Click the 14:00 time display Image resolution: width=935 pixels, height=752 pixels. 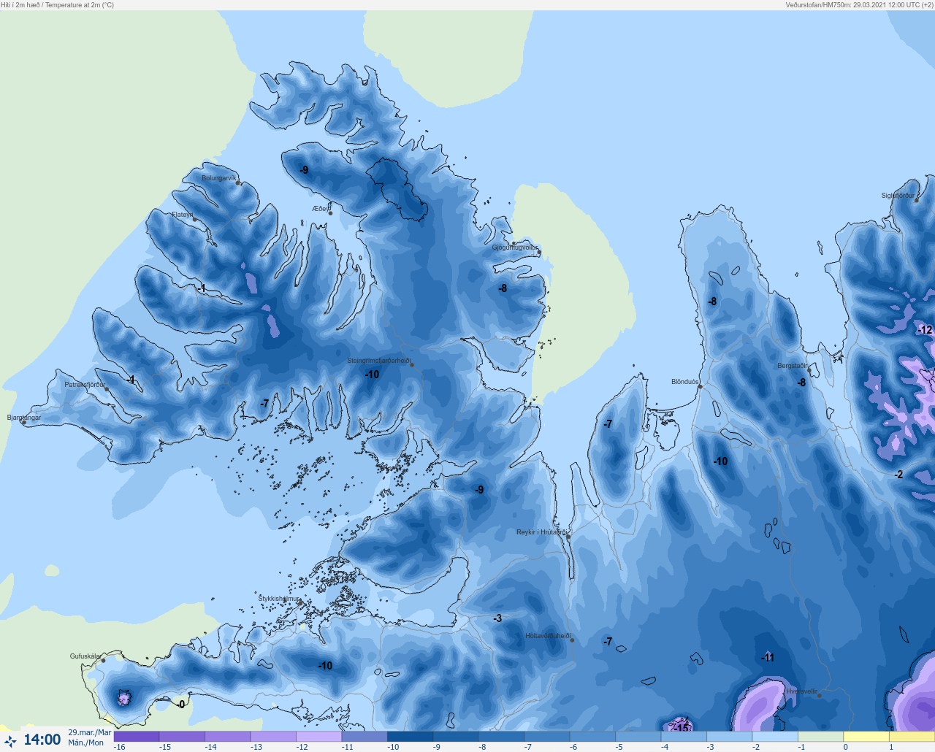point(42,740)
